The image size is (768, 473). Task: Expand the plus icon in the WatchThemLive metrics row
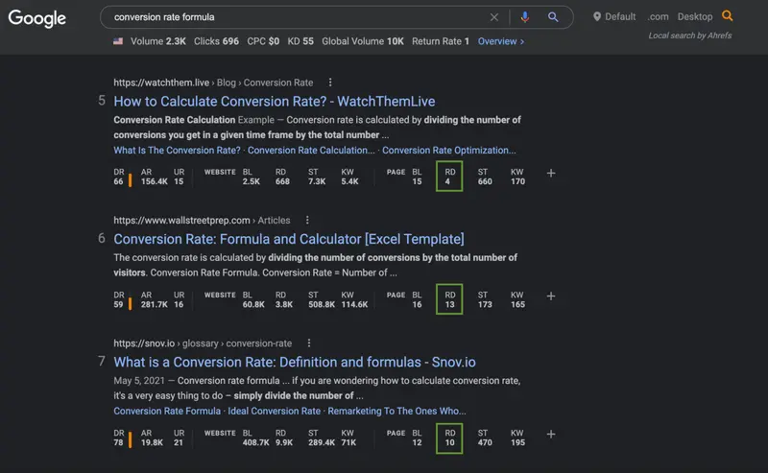(551, 173)
